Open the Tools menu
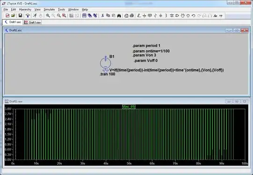The width and height of the screenshot is (253, 175). tap(61, 9)
